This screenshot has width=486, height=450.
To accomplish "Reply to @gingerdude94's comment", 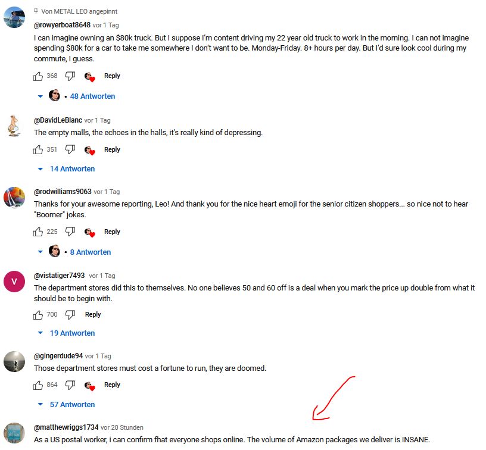I will coord(112,385).
